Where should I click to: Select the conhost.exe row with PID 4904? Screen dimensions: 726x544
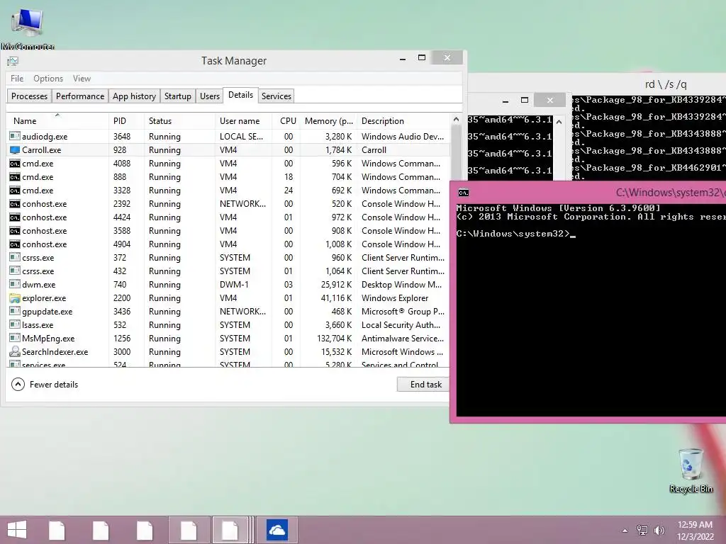pyautogui.click(x=228, y=244)
